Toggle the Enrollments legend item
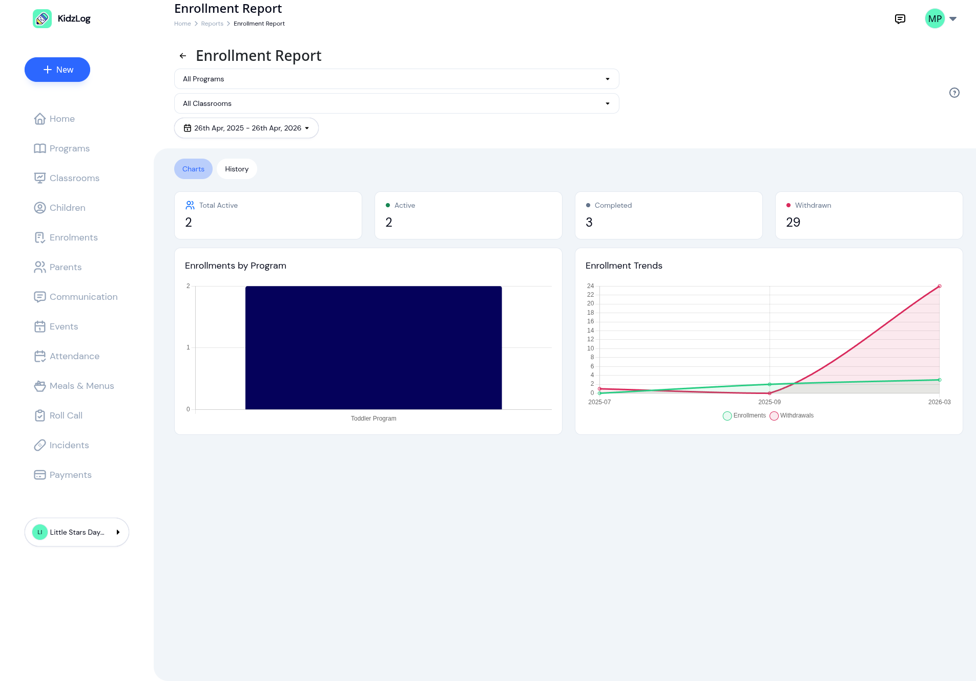This screenshot has width=976, height=681. [x=744, y=415]
